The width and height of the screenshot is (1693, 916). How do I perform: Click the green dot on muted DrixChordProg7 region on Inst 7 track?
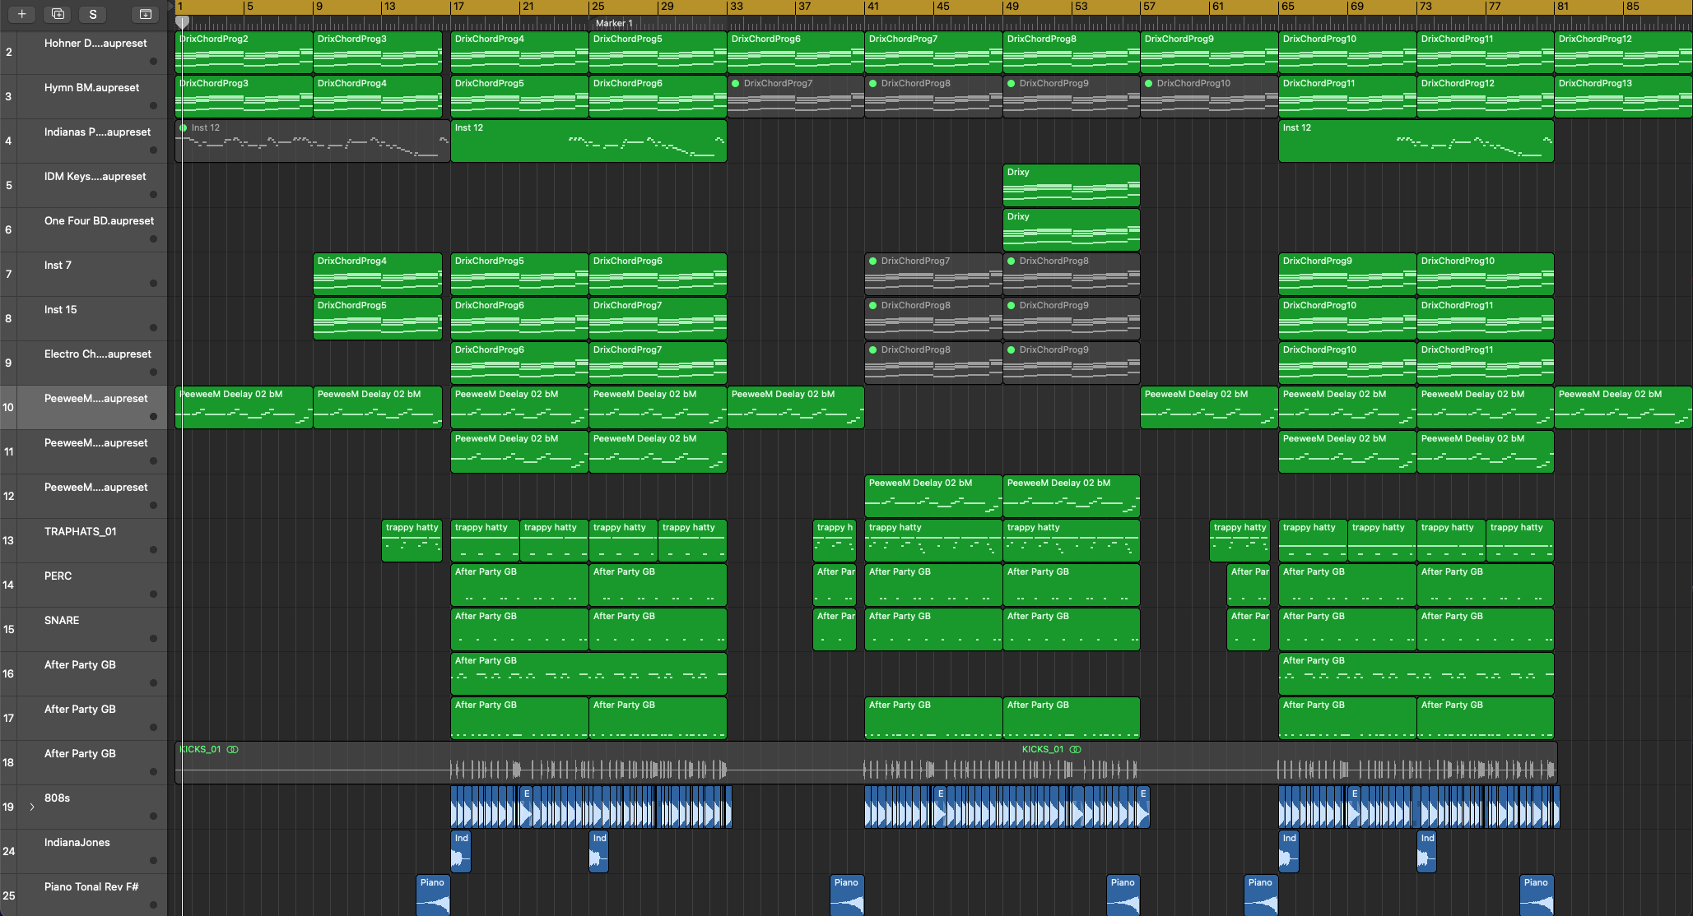872,261
